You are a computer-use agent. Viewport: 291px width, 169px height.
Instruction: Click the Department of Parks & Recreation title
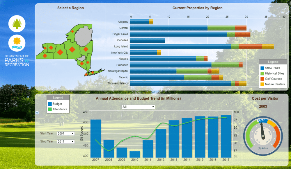[17, 60]
